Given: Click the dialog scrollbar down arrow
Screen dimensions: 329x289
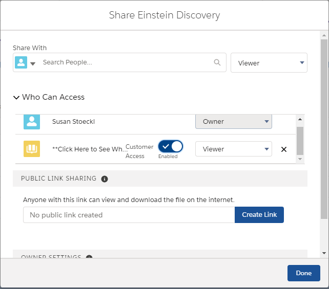Looking at the screenshot, I should click(324, 253).
